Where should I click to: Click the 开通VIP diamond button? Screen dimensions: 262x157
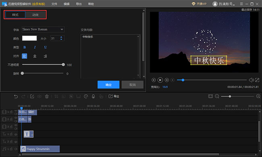pos(199,4)
